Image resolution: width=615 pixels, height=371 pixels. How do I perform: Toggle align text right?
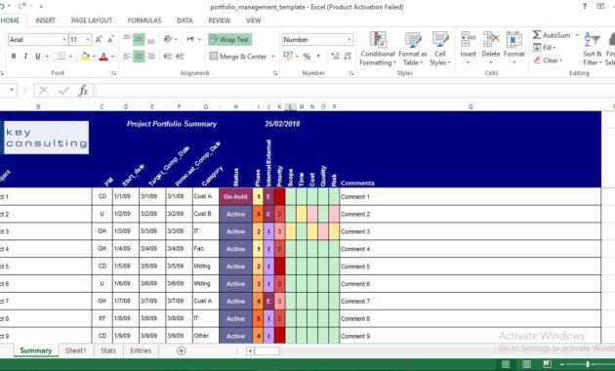(x=151, y=57)
